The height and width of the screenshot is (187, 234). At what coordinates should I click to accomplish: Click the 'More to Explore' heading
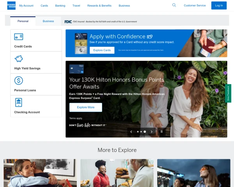[x=117, y=150]
